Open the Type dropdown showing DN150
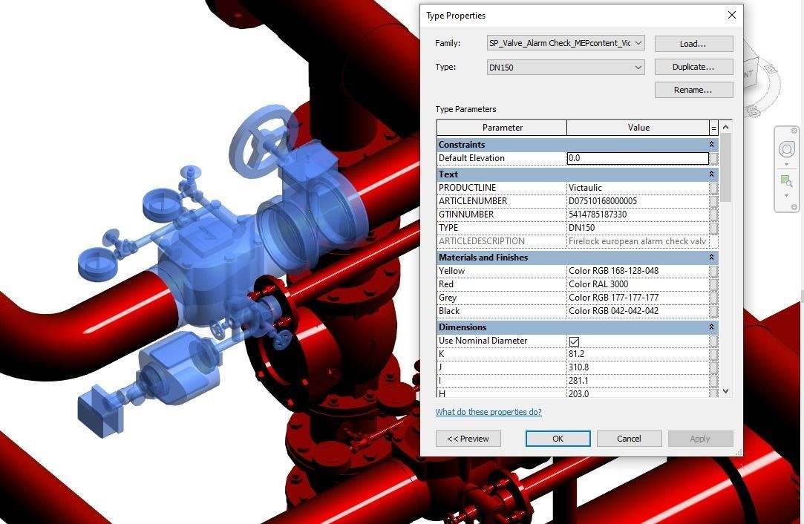 [x=637, y=67]
